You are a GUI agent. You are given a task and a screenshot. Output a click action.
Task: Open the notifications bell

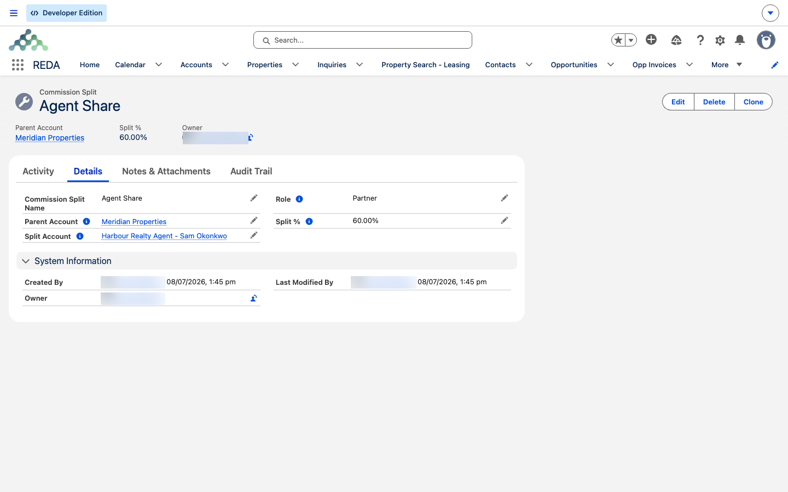[x=740, y=40]
